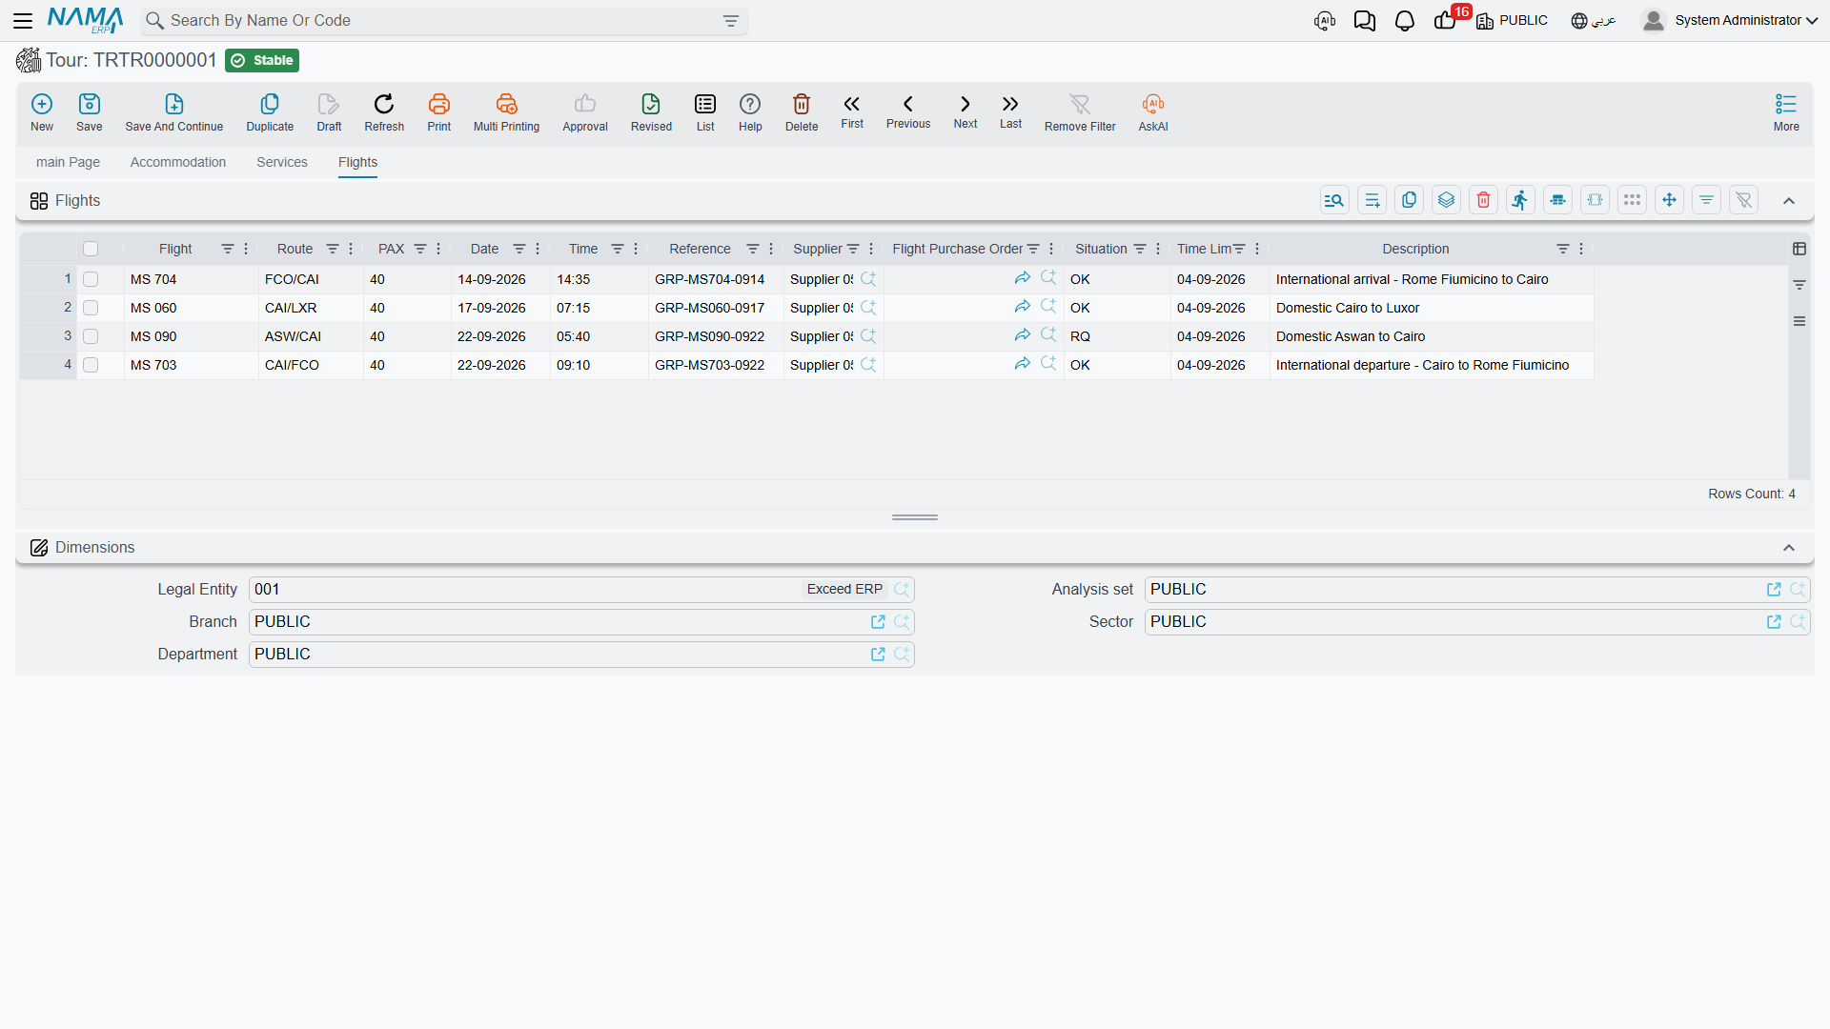Open search filter options dropdown
Viewport: 1830px width, 1029px height.
click(731, 21)
